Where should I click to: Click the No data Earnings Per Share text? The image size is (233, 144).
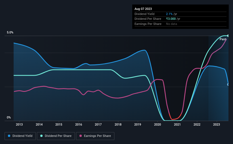(171, 24)
